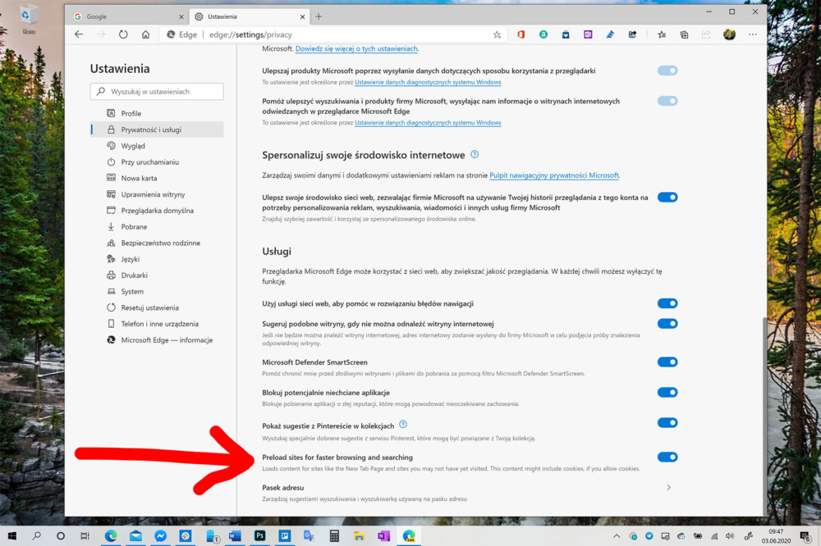
Task: Open Pobrane settings
Action: click(x=157, y=227)
